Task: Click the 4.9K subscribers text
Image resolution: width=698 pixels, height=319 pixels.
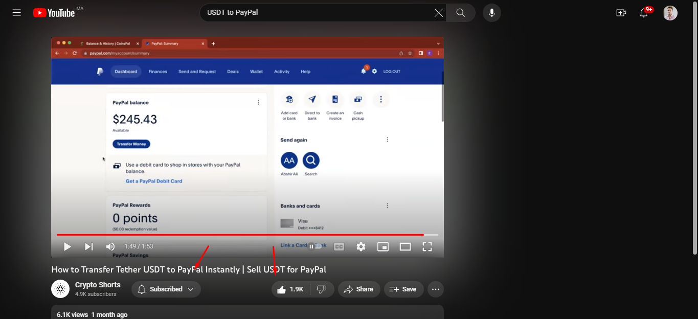Action: pos(96,294)
